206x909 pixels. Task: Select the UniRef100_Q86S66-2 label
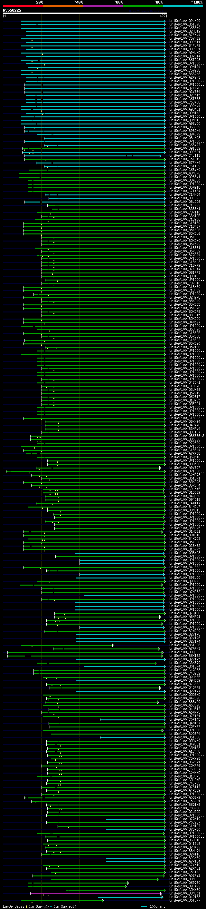point(187,436)
